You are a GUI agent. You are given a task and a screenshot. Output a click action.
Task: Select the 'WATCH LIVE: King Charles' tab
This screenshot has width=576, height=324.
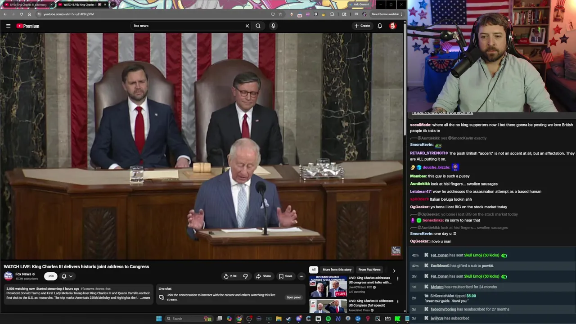coord(80,4)
